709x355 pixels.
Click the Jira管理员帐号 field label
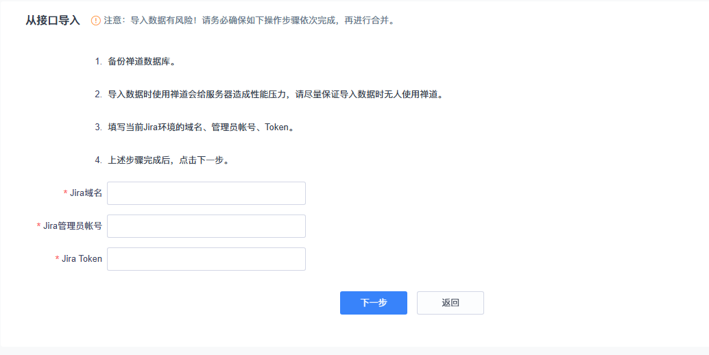click(73, 226)
